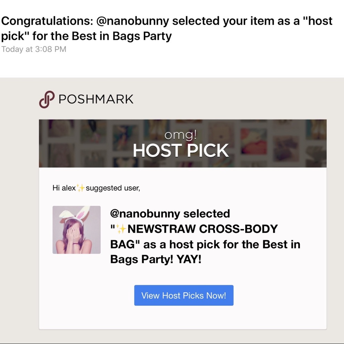
Task: Click the sparkle emoji before NEWSTRAW
Action: point(122,228)
